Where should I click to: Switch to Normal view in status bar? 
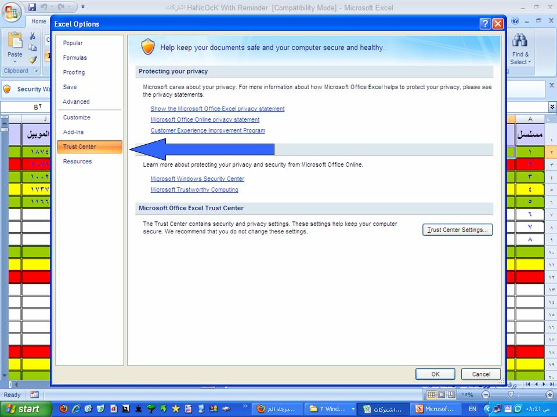tap(431, 394)
